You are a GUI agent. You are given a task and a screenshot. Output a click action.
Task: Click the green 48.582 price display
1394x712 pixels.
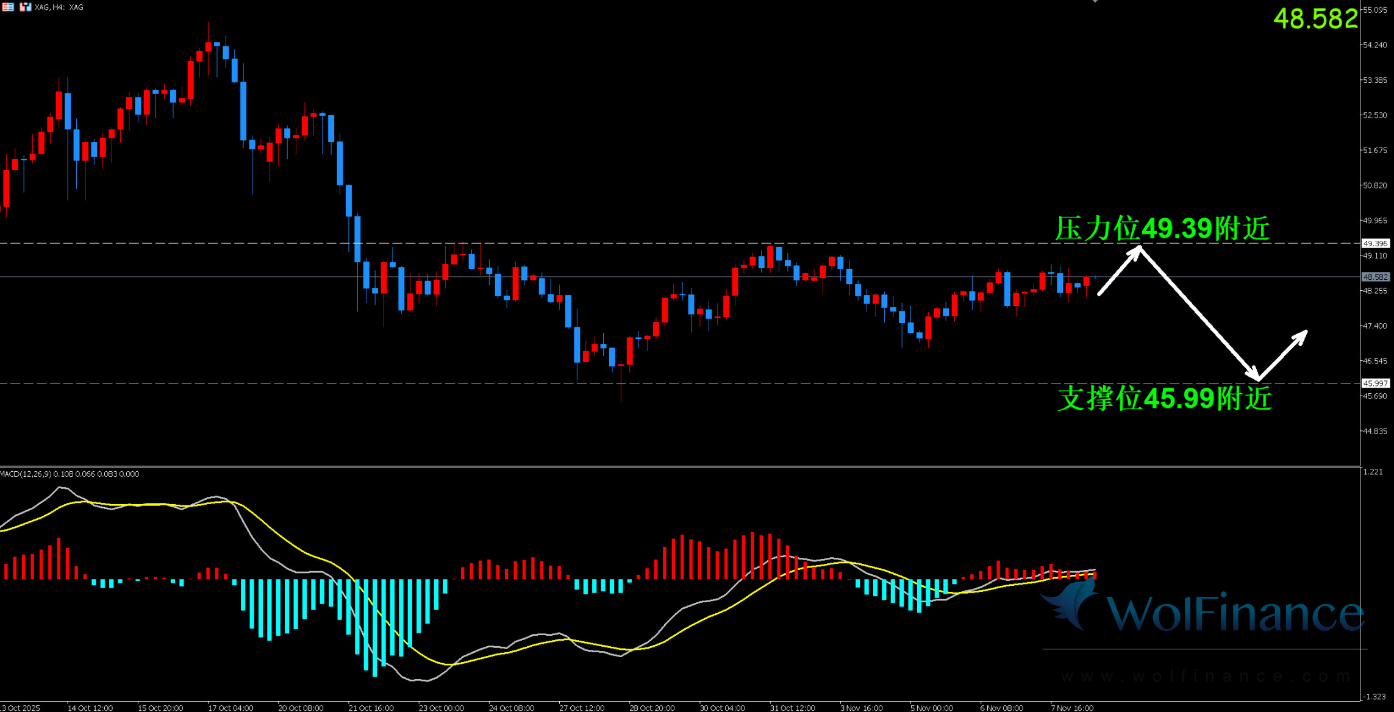click(x=1315, y=19)
